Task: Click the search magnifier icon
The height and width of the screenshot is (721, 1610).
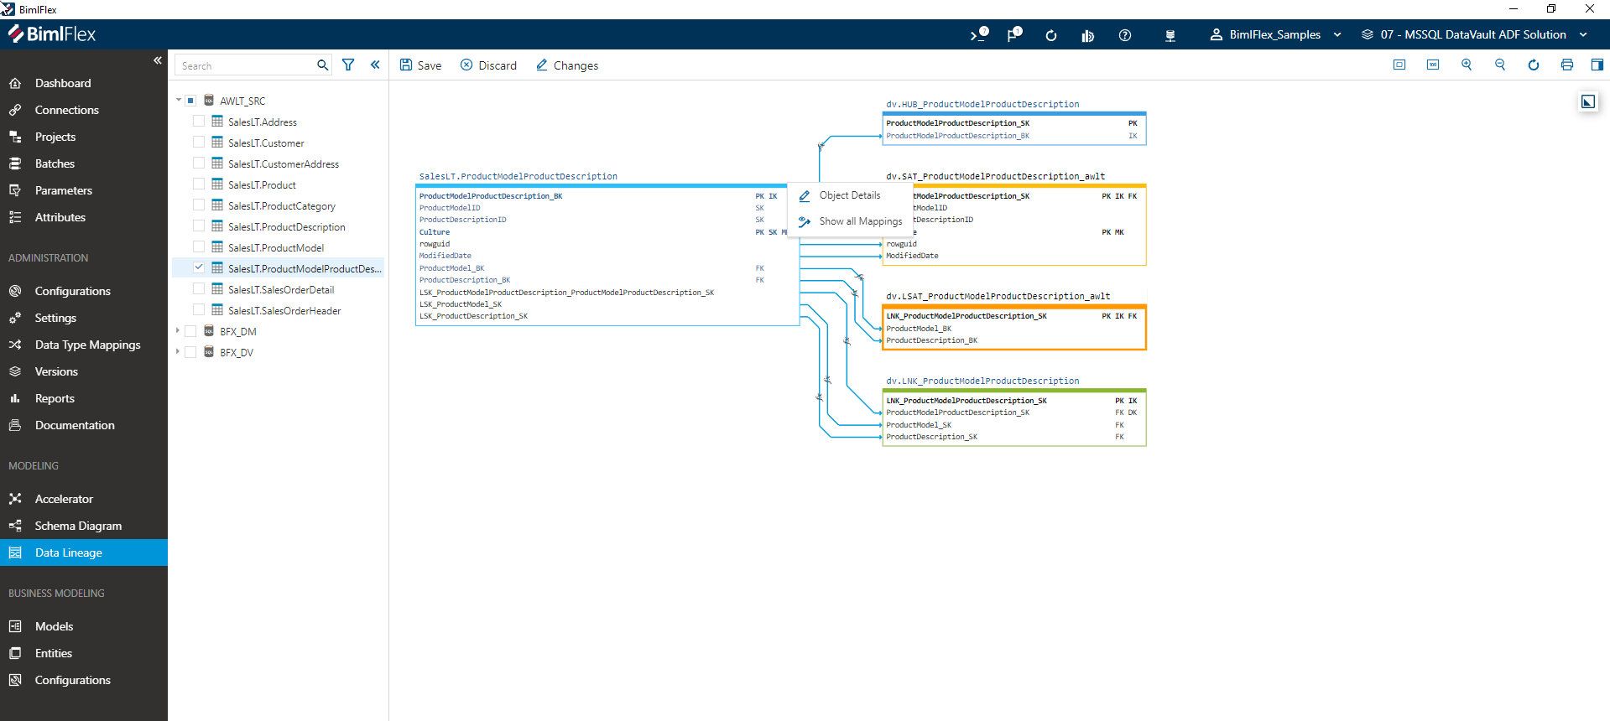Action: [x=323, y=65]
